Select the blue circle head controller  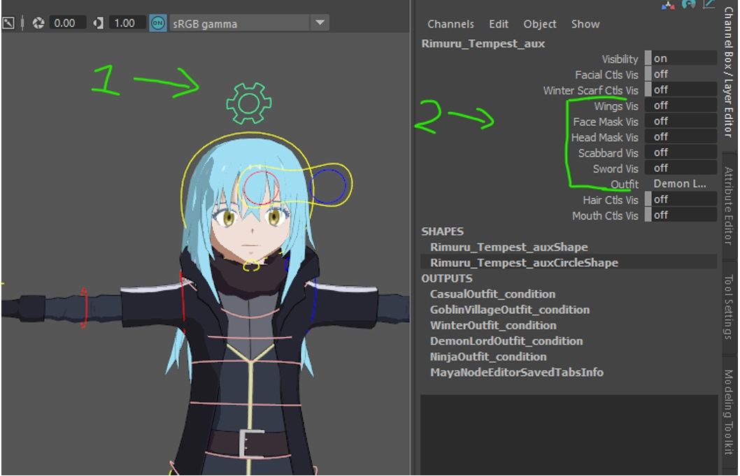[327, 185]
